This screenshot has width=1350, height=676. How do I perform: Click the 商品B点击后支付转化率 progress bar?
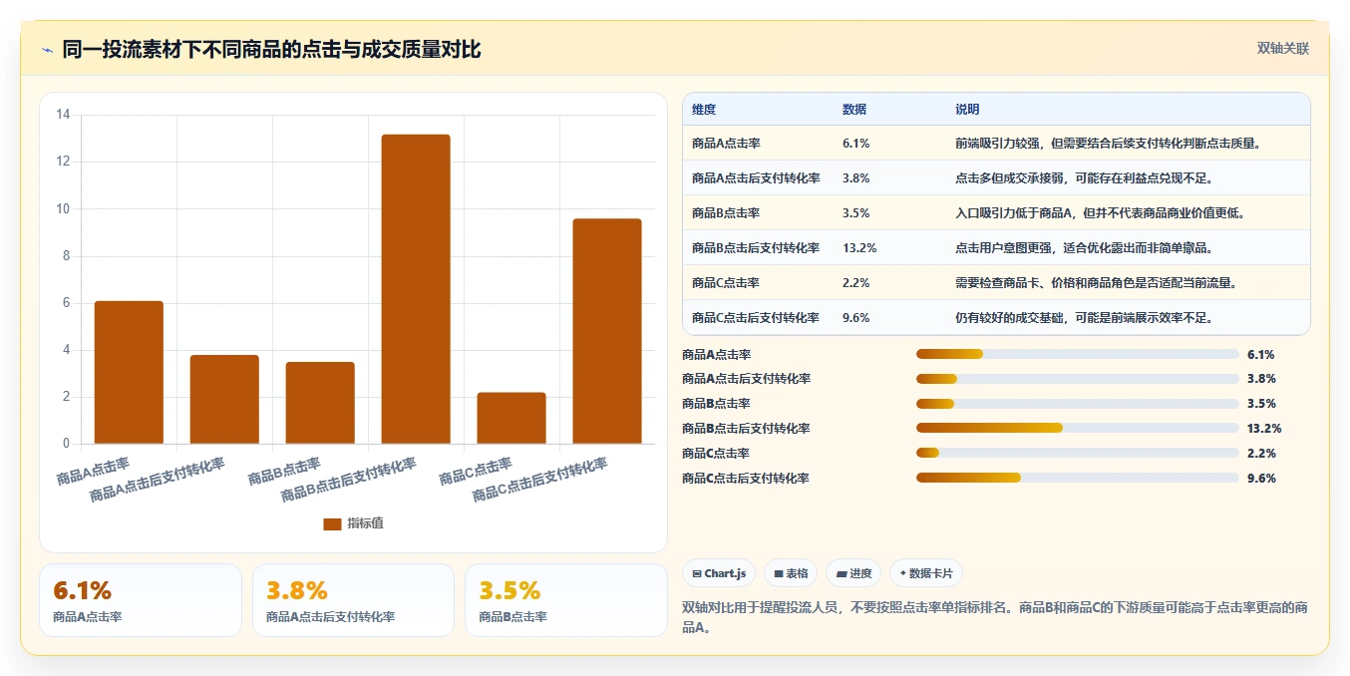1078,429
